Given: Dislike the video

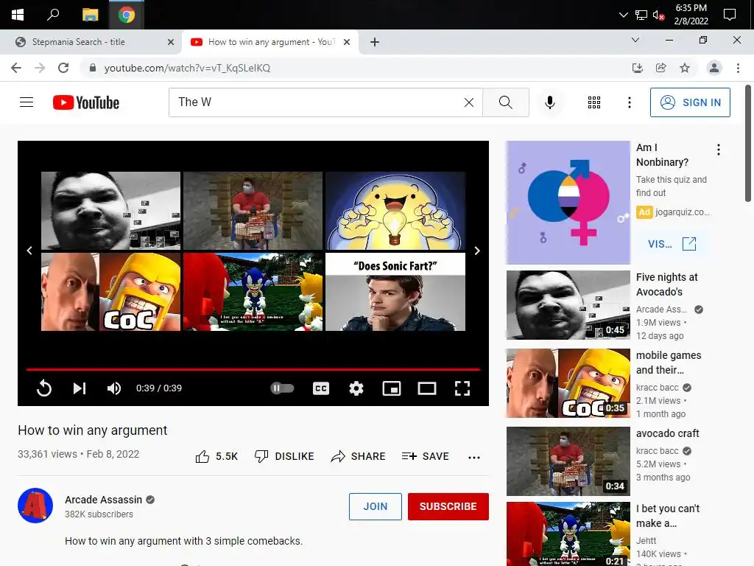Looking at the screenshot, I should [x=284, y=456].
